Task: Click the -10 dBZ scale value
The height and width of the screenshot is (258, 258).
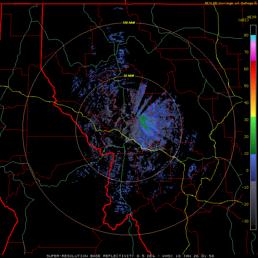Action: [245, 187]
